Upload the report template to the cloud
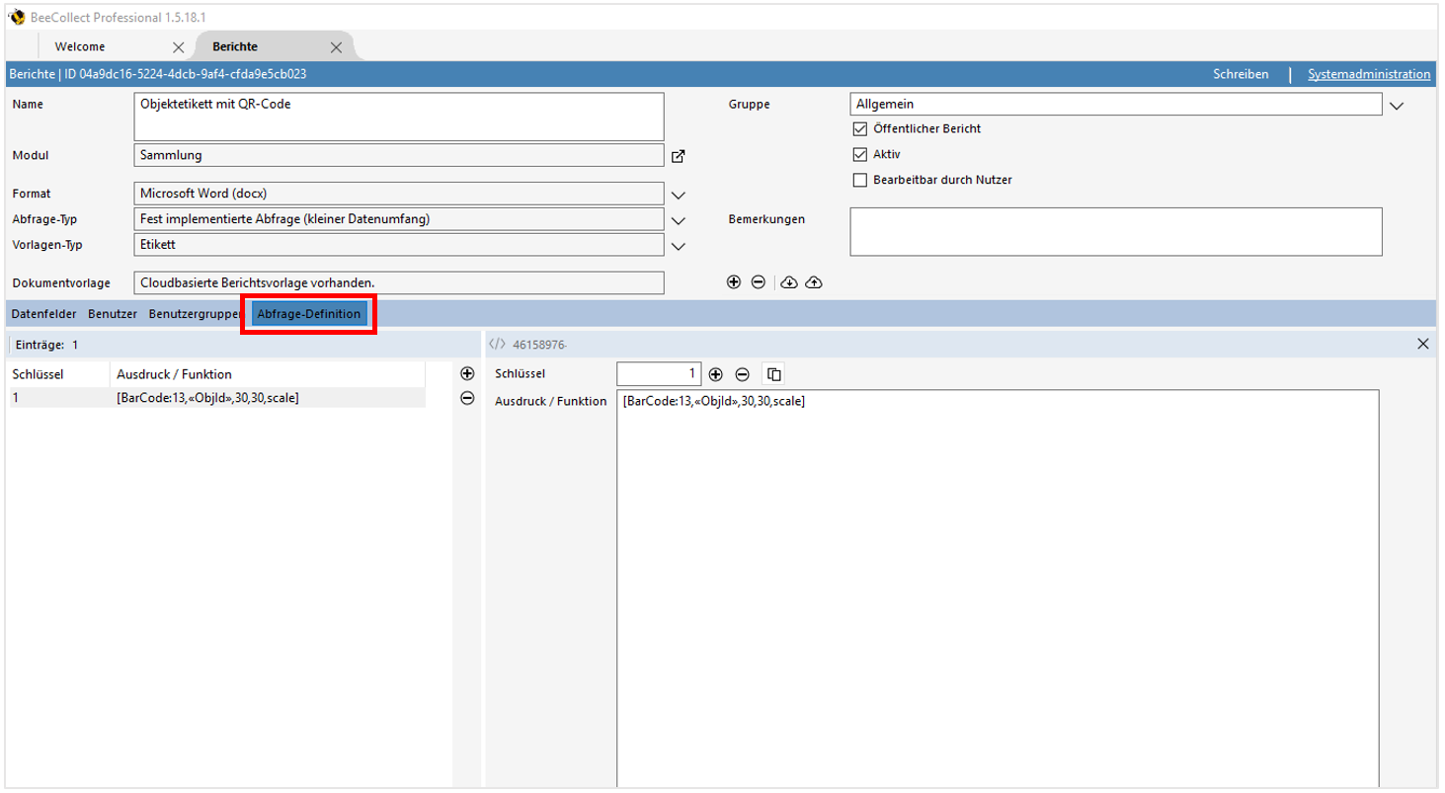This screenshot has width=1445, height=793. click(x=814, y=281)
